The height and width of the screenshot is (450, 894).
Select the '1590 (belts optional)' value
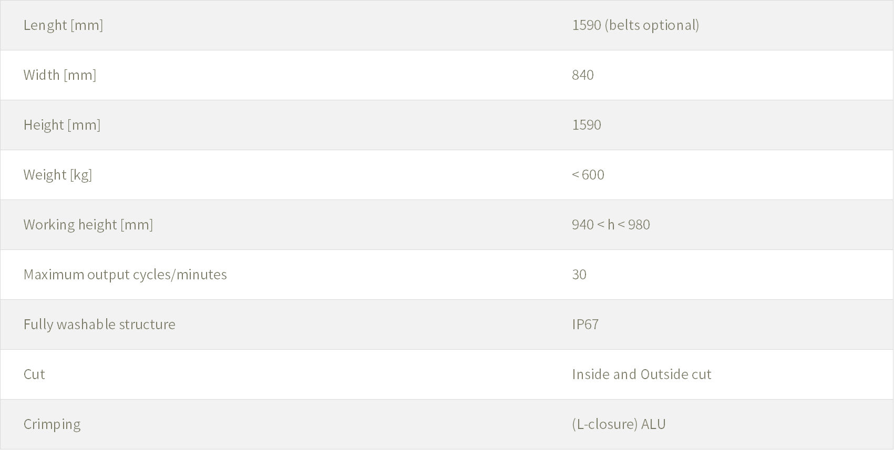(x=635, y=25)
